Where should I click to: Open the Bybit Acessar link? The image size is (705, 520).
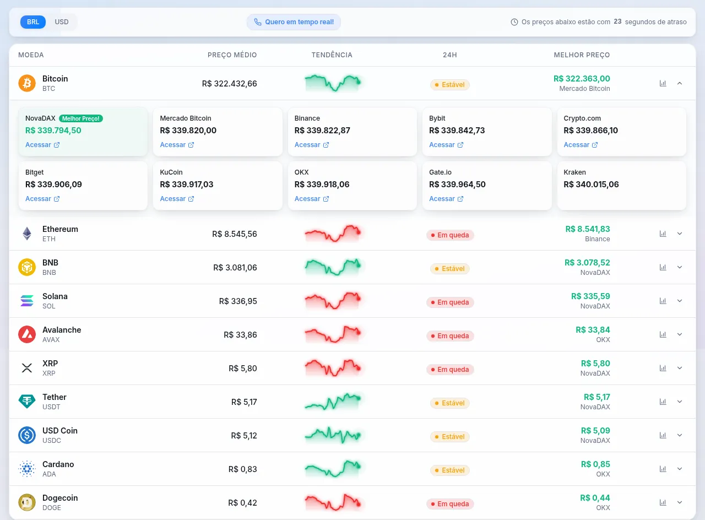pyautogui.click(x=446, y=145)
